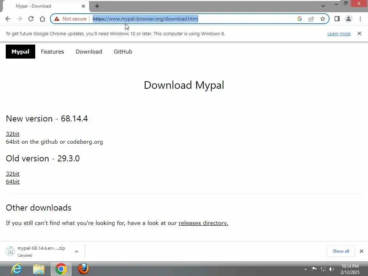Screen dimensions: 368x276
Task: Download old version 29.3.0 64bit
Action: [x=13, y=181]
